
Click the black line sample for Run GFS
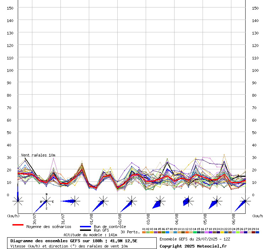click(85, 230)
